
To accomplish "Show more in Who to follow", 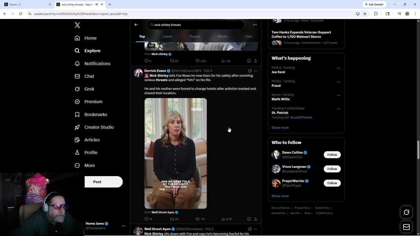I will point(280,196).
